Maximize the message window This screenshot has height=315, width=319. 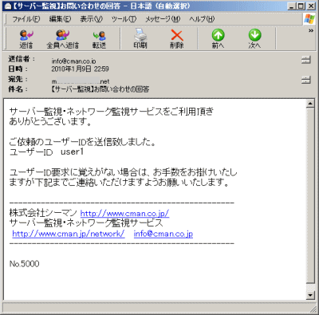coord(301,6)
